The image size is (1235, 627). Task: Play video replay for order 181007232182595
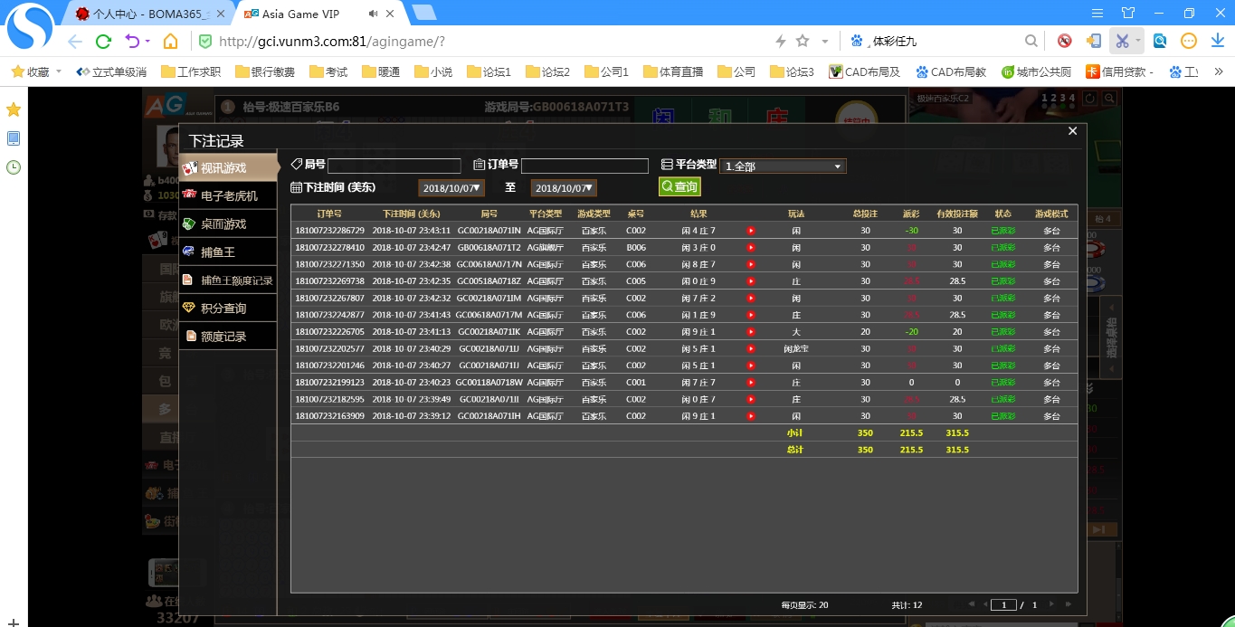tap(751, 399)
